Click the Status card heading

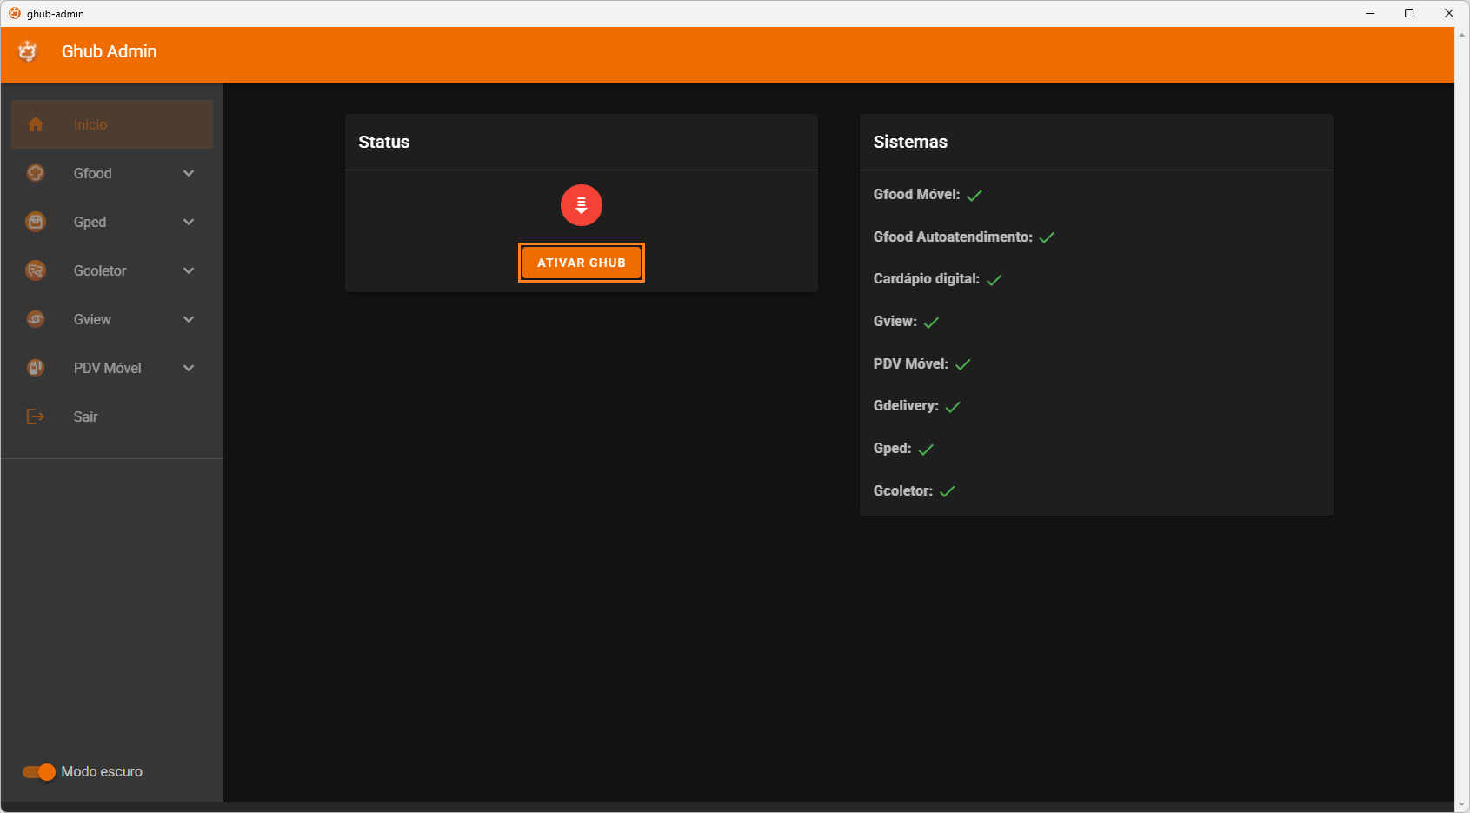click(384, 142)
